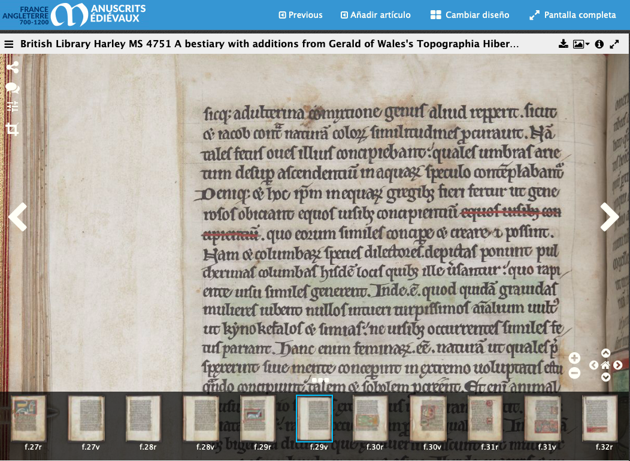Pan image right with right arrow
Screen dimensions: 630x461
tap(617, 365)
